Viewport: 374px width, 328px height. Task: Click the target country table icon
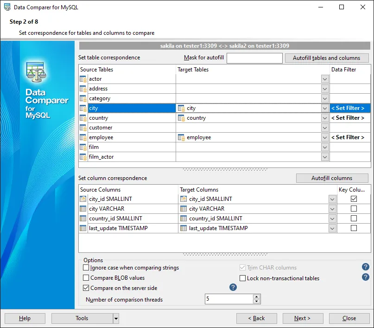pyautogui.click(x=181, y=118)
